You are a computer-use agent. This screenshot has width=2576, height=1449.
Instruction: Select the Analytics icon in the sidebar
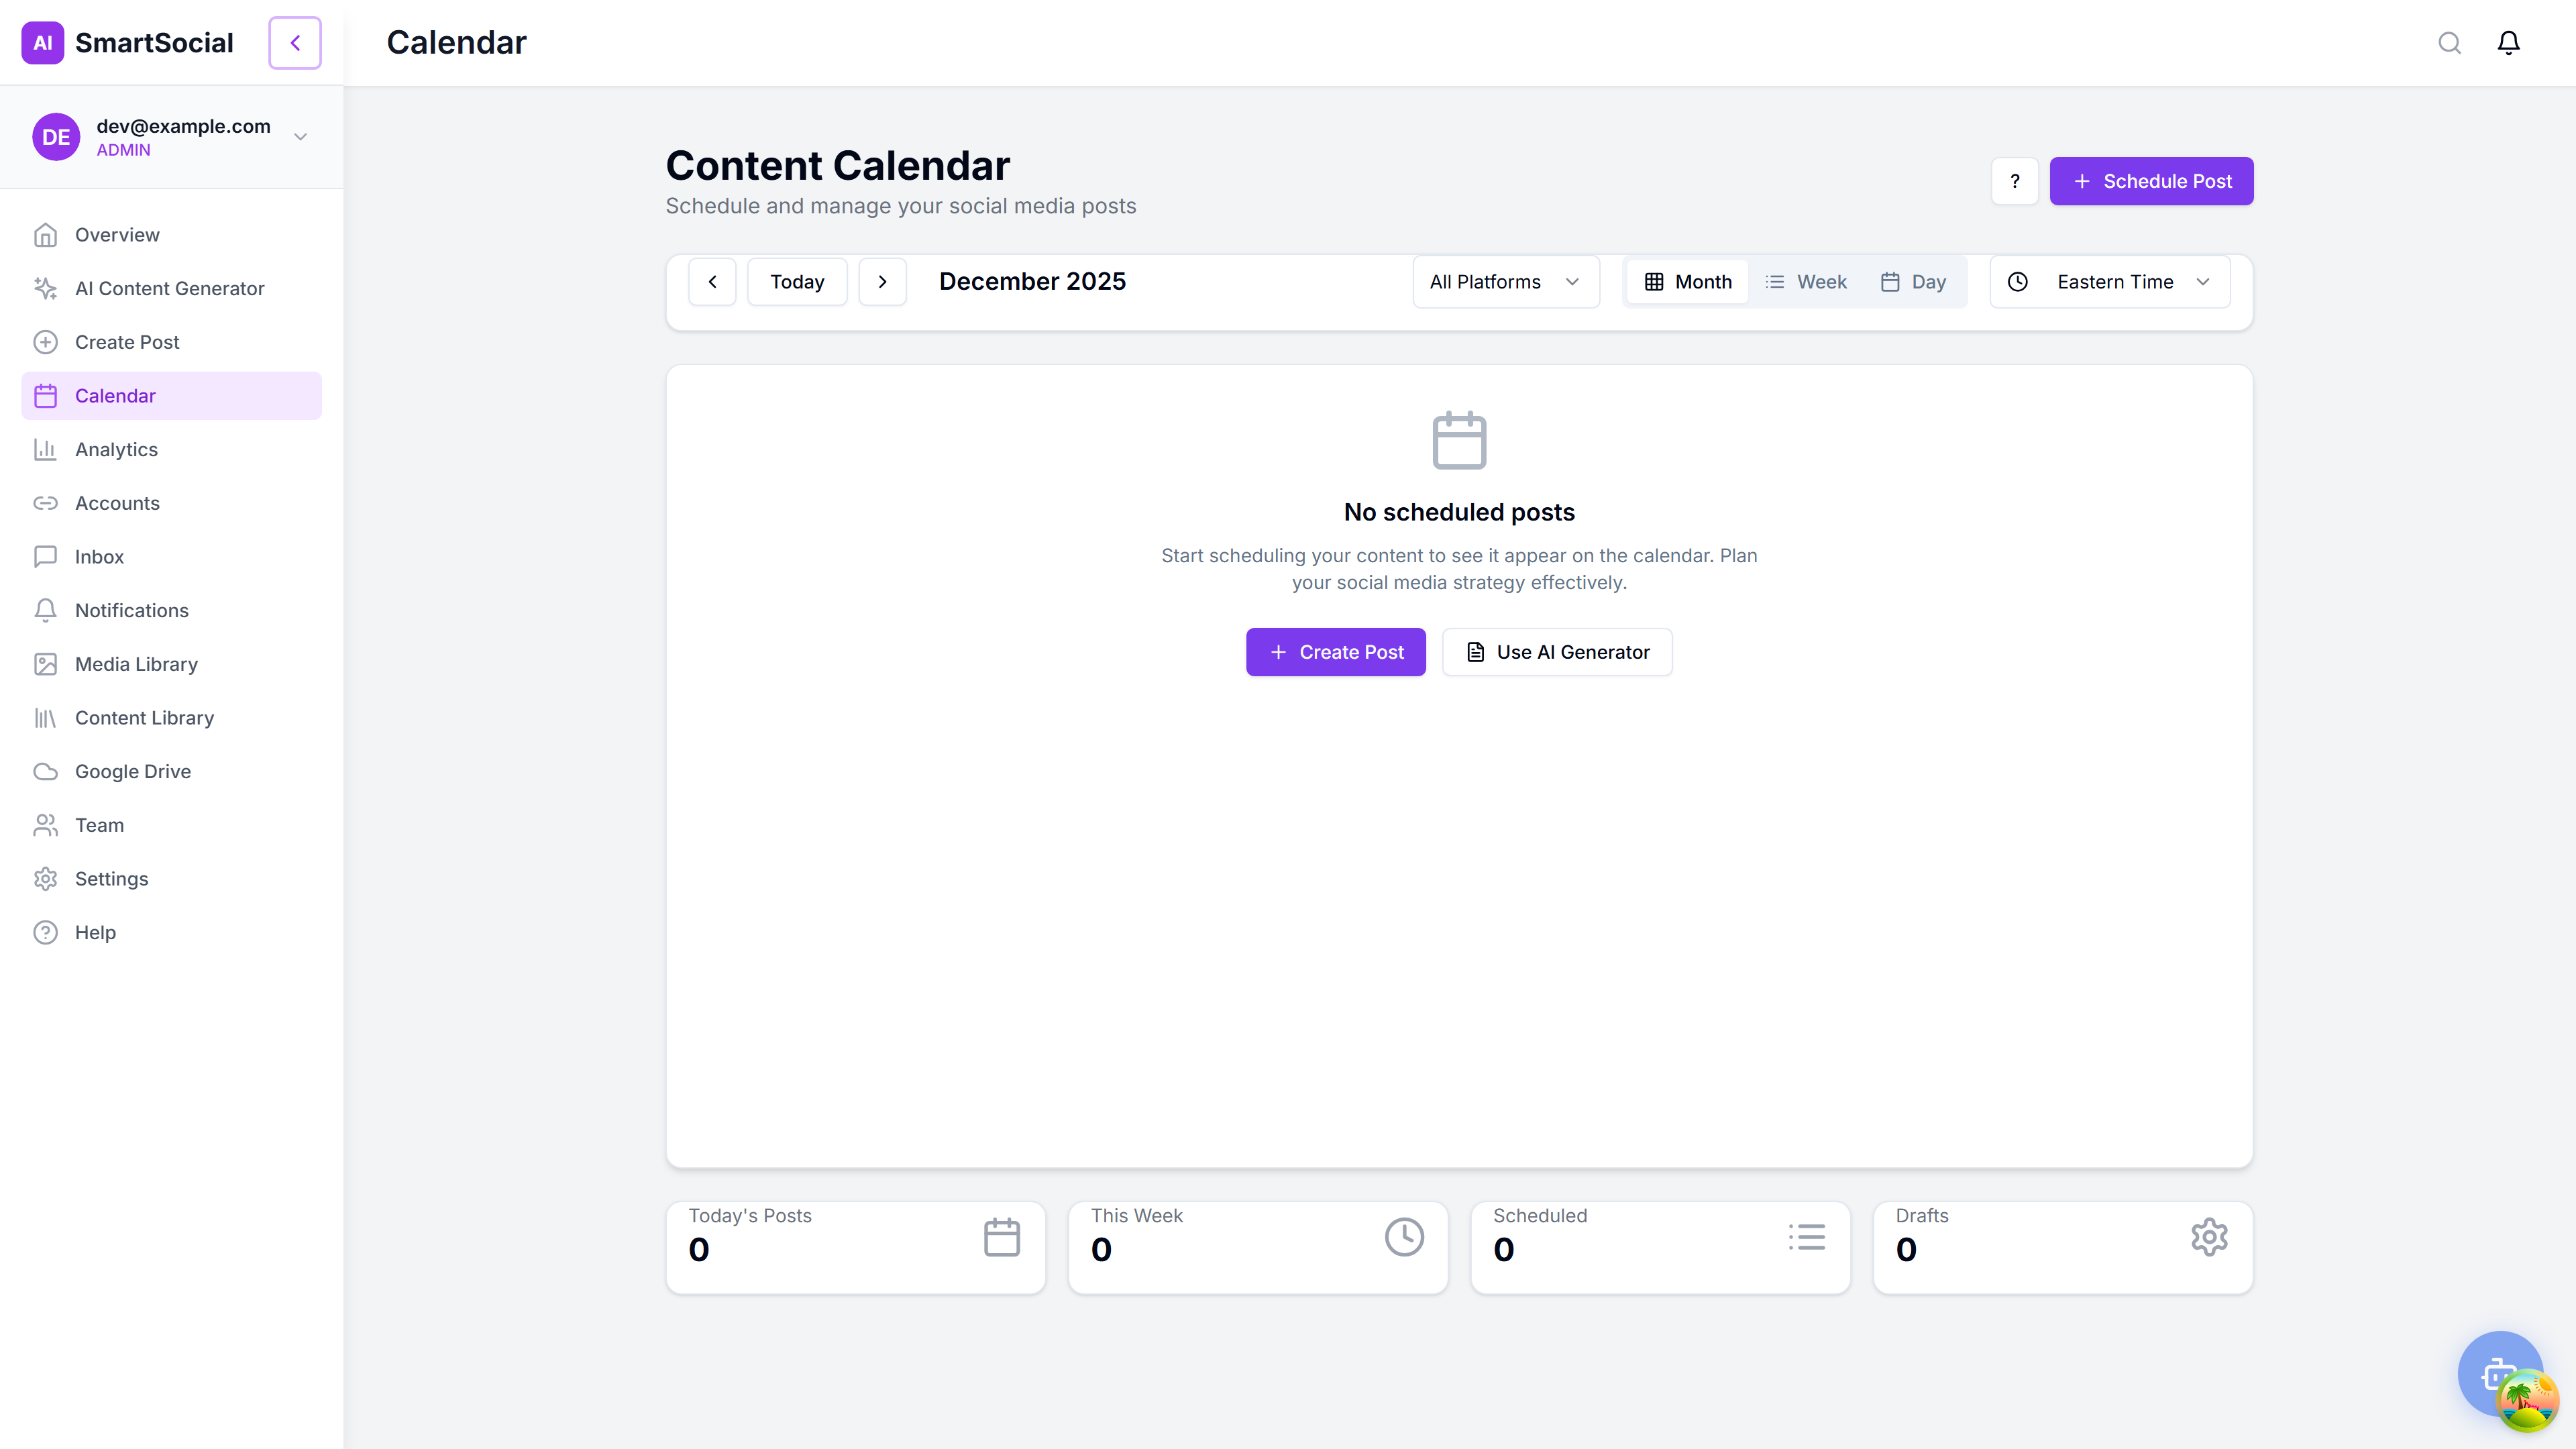(46, 449)
